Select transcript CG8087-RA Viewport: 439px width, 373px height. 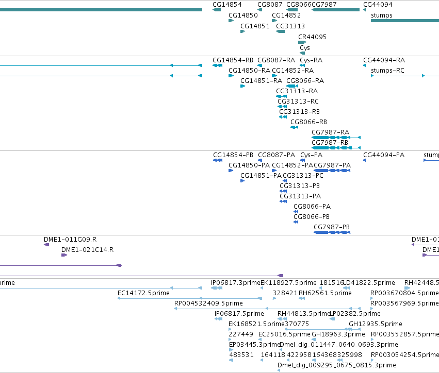[260, 65]
